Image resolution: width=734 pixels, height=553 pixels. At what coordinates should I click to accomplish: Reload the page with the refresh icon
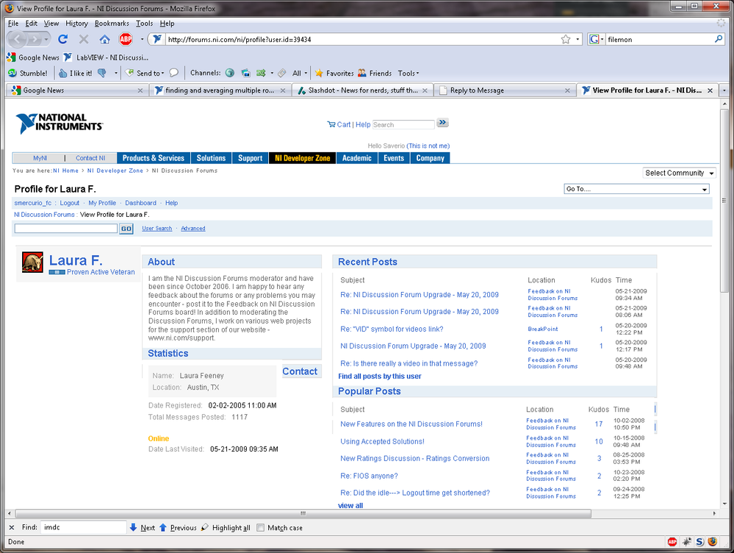pyautogui.click(x=62, y=40)
